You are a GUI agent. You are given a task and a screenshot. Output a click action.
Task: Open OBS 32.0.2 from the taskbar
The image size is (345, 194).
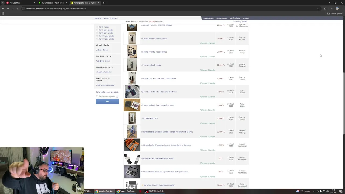(x=154, y=191)
